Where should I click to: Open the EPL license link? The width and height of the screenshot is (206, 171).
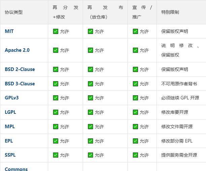9,141
